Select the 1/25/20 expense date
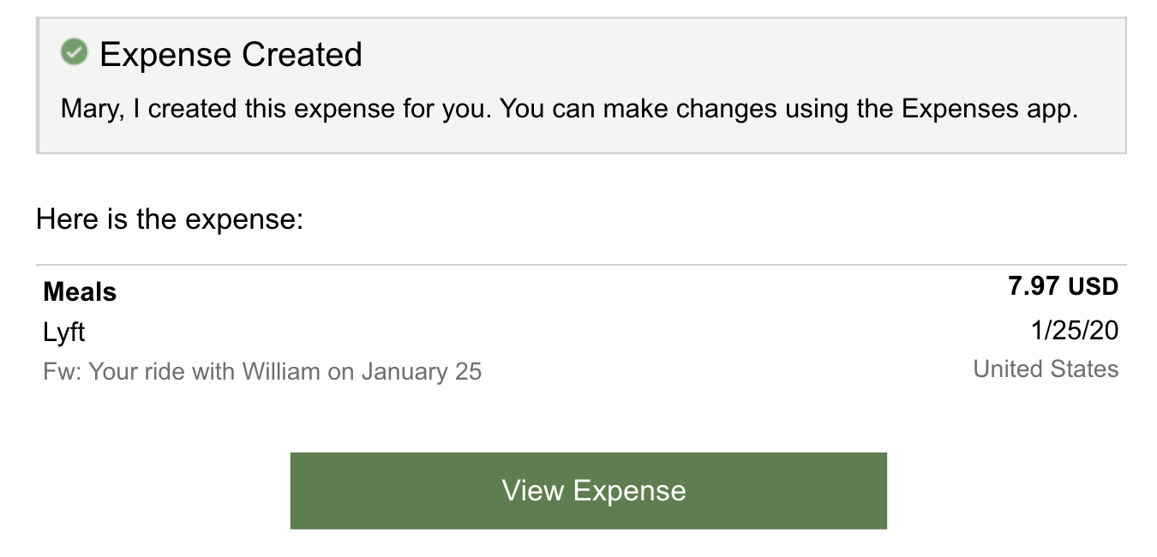Screen dimensions: 1157x557 click(x=1075, y=330)
